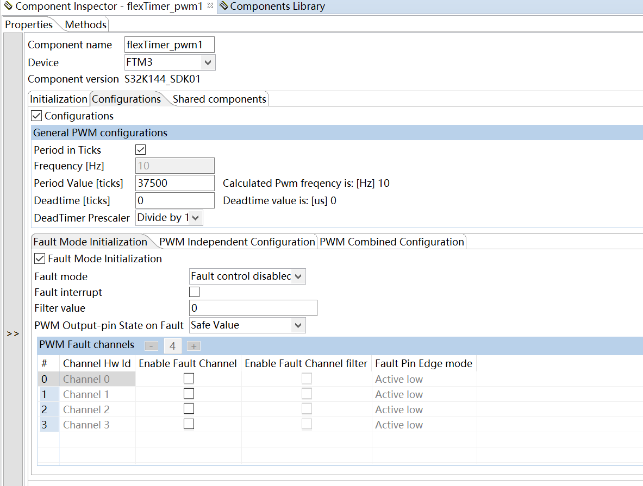Screen dimensions: 643x486
Task: Click the Component name input field
Action: (170, 45)
